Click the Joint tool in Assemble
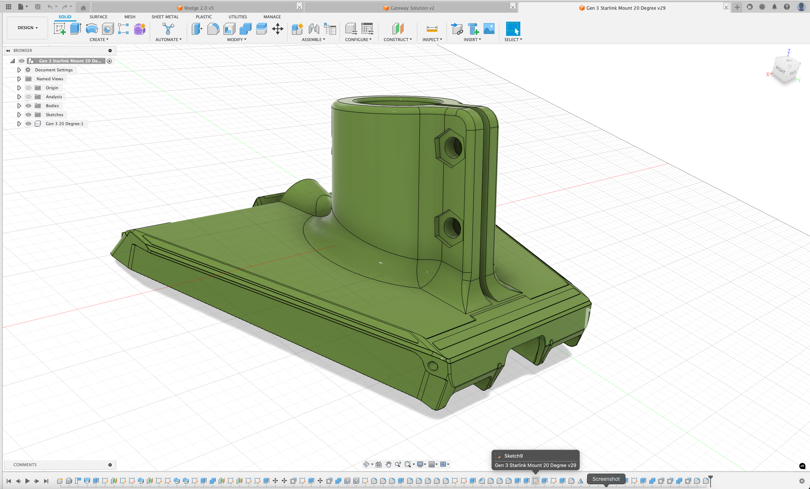 coord(314,29)
